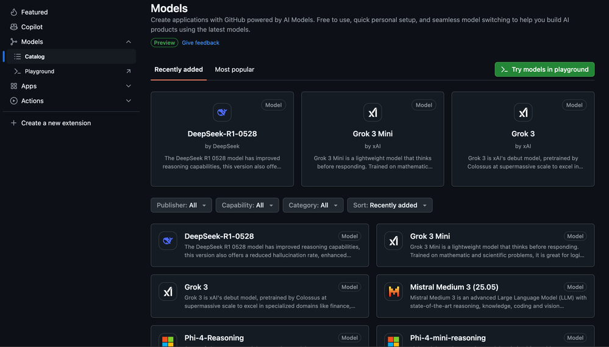Viewport: 609px width, 347px height.
Task: Click the xAI logo on Grok 3 Mini card
Action: (x=372, y=112)
